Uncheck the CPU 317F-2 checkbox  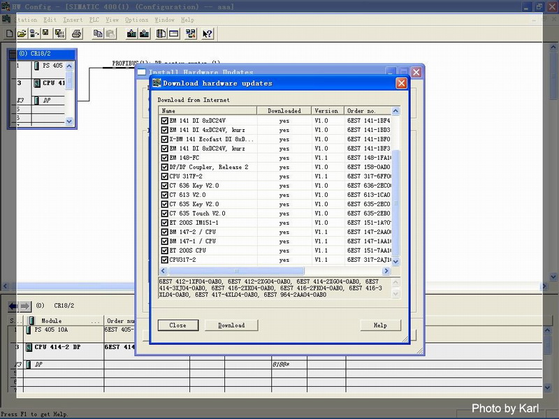coord(164,177)
